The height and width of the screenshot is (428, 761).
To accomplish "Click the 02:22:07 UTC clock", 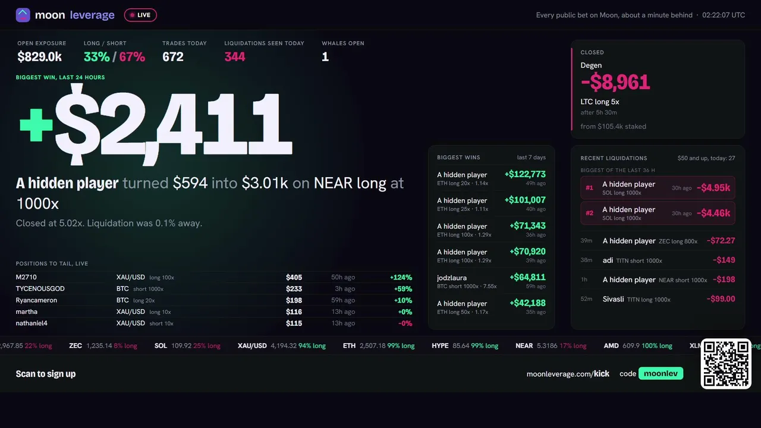I will coord(724,15).
